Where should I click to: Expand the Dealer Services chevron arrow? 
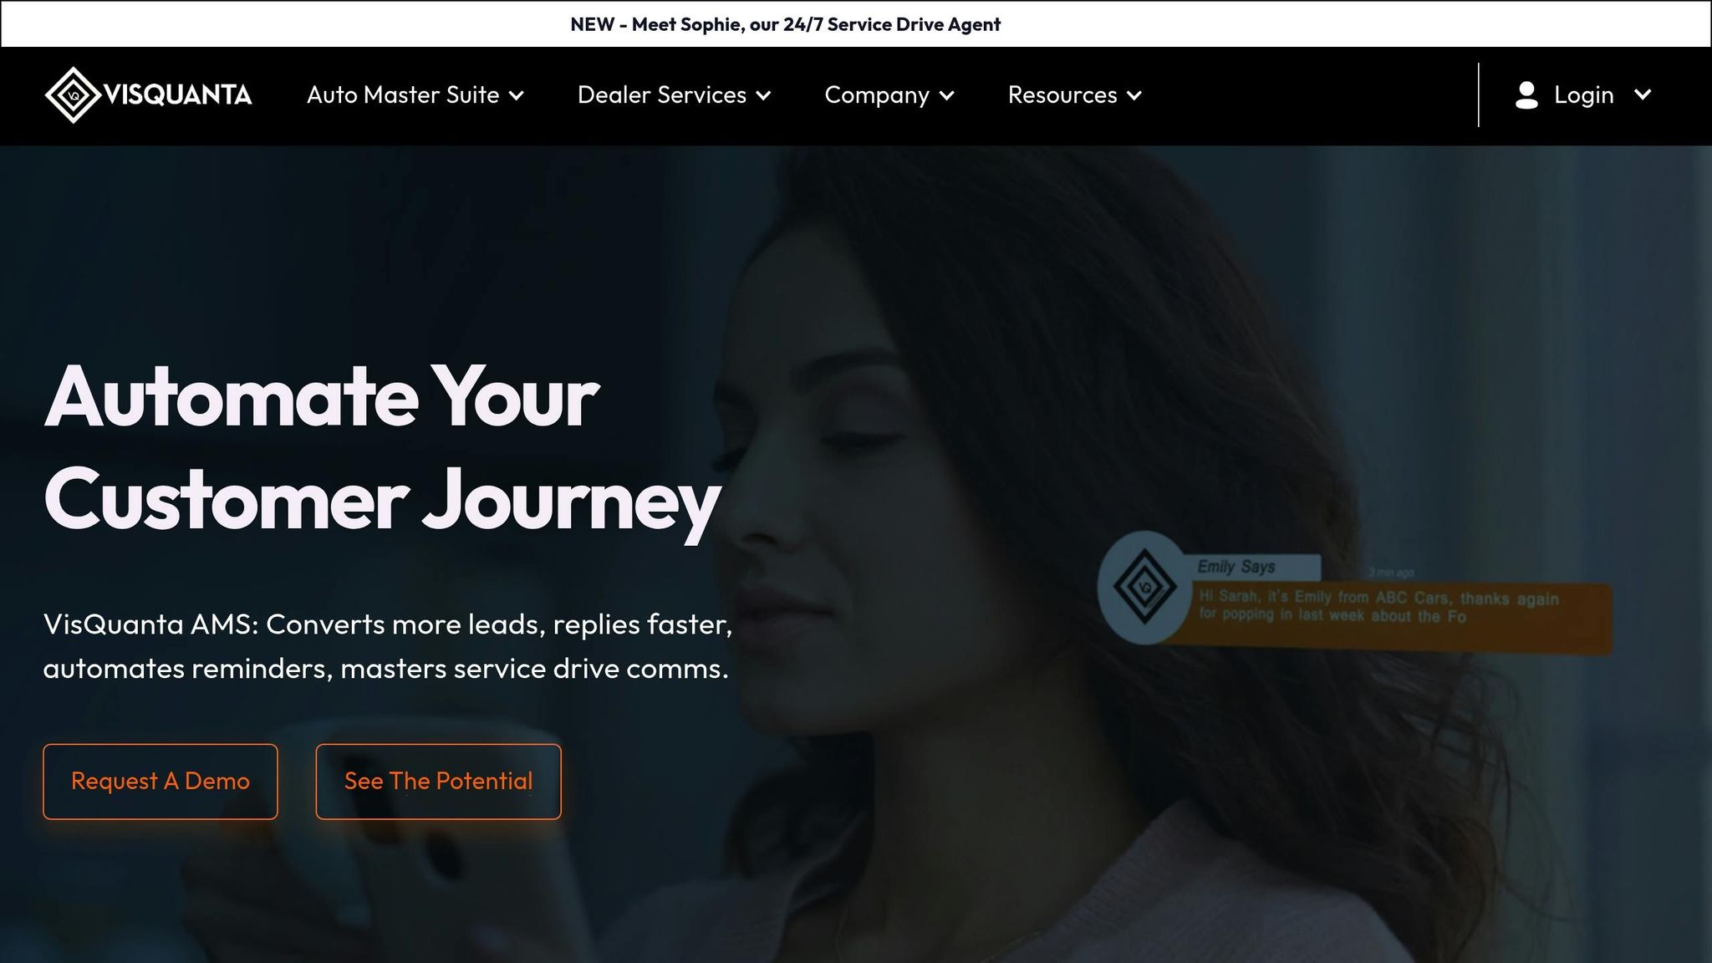(763, 96)
